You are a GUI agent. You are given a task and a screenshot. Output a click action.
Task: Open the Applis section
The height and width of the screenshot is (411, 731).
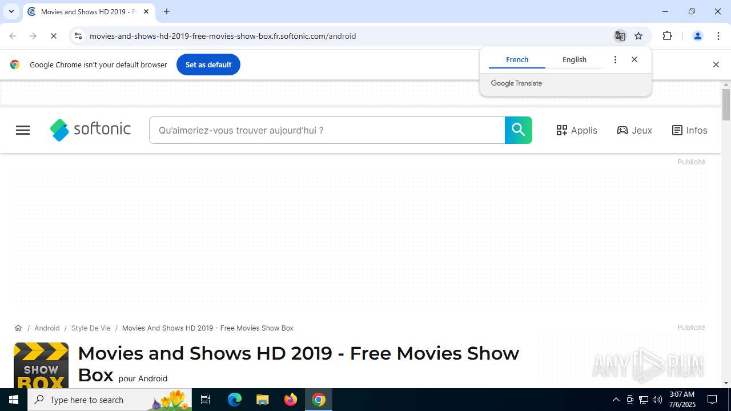[x=577, y=130]
